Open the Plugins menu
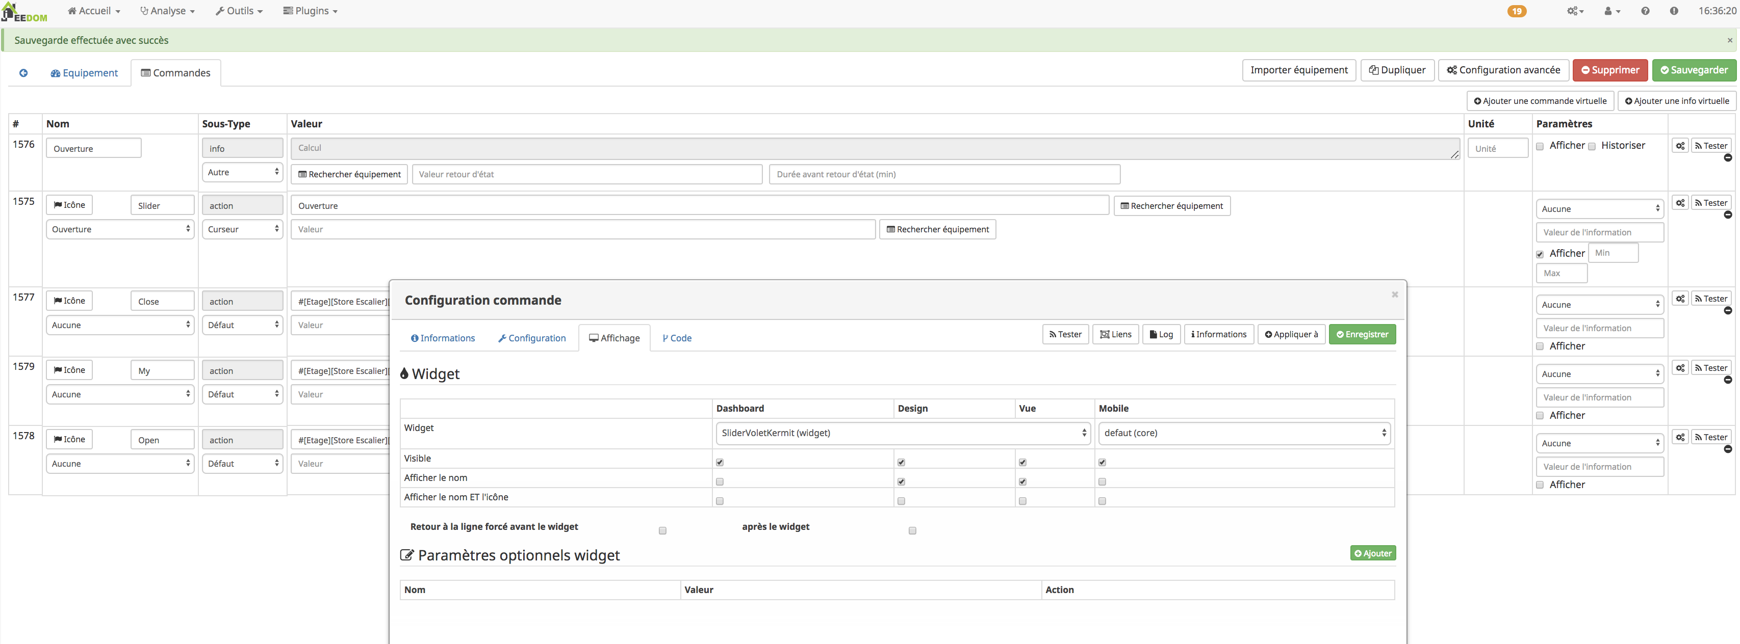1740x644 pixels. coord(310,11)
